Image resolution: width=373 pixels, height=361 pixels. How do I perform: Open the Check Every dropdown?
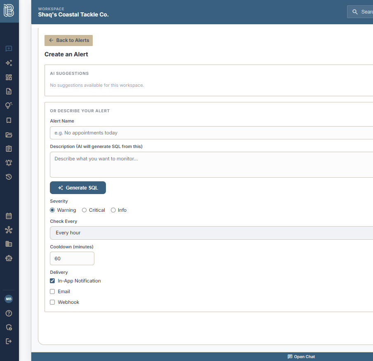pos(211,233)
